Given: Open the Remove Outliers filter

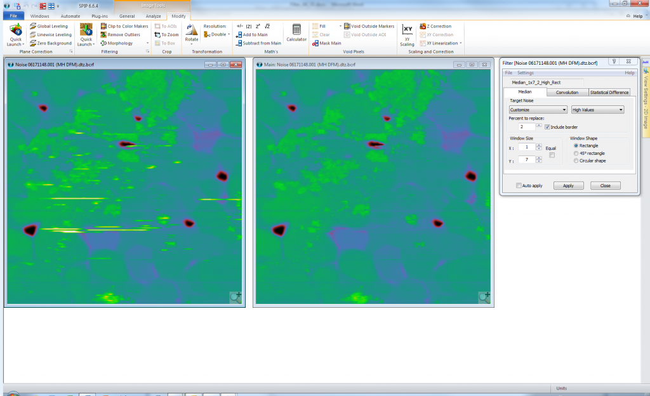Looking at the screenshot, I should 122,34.
